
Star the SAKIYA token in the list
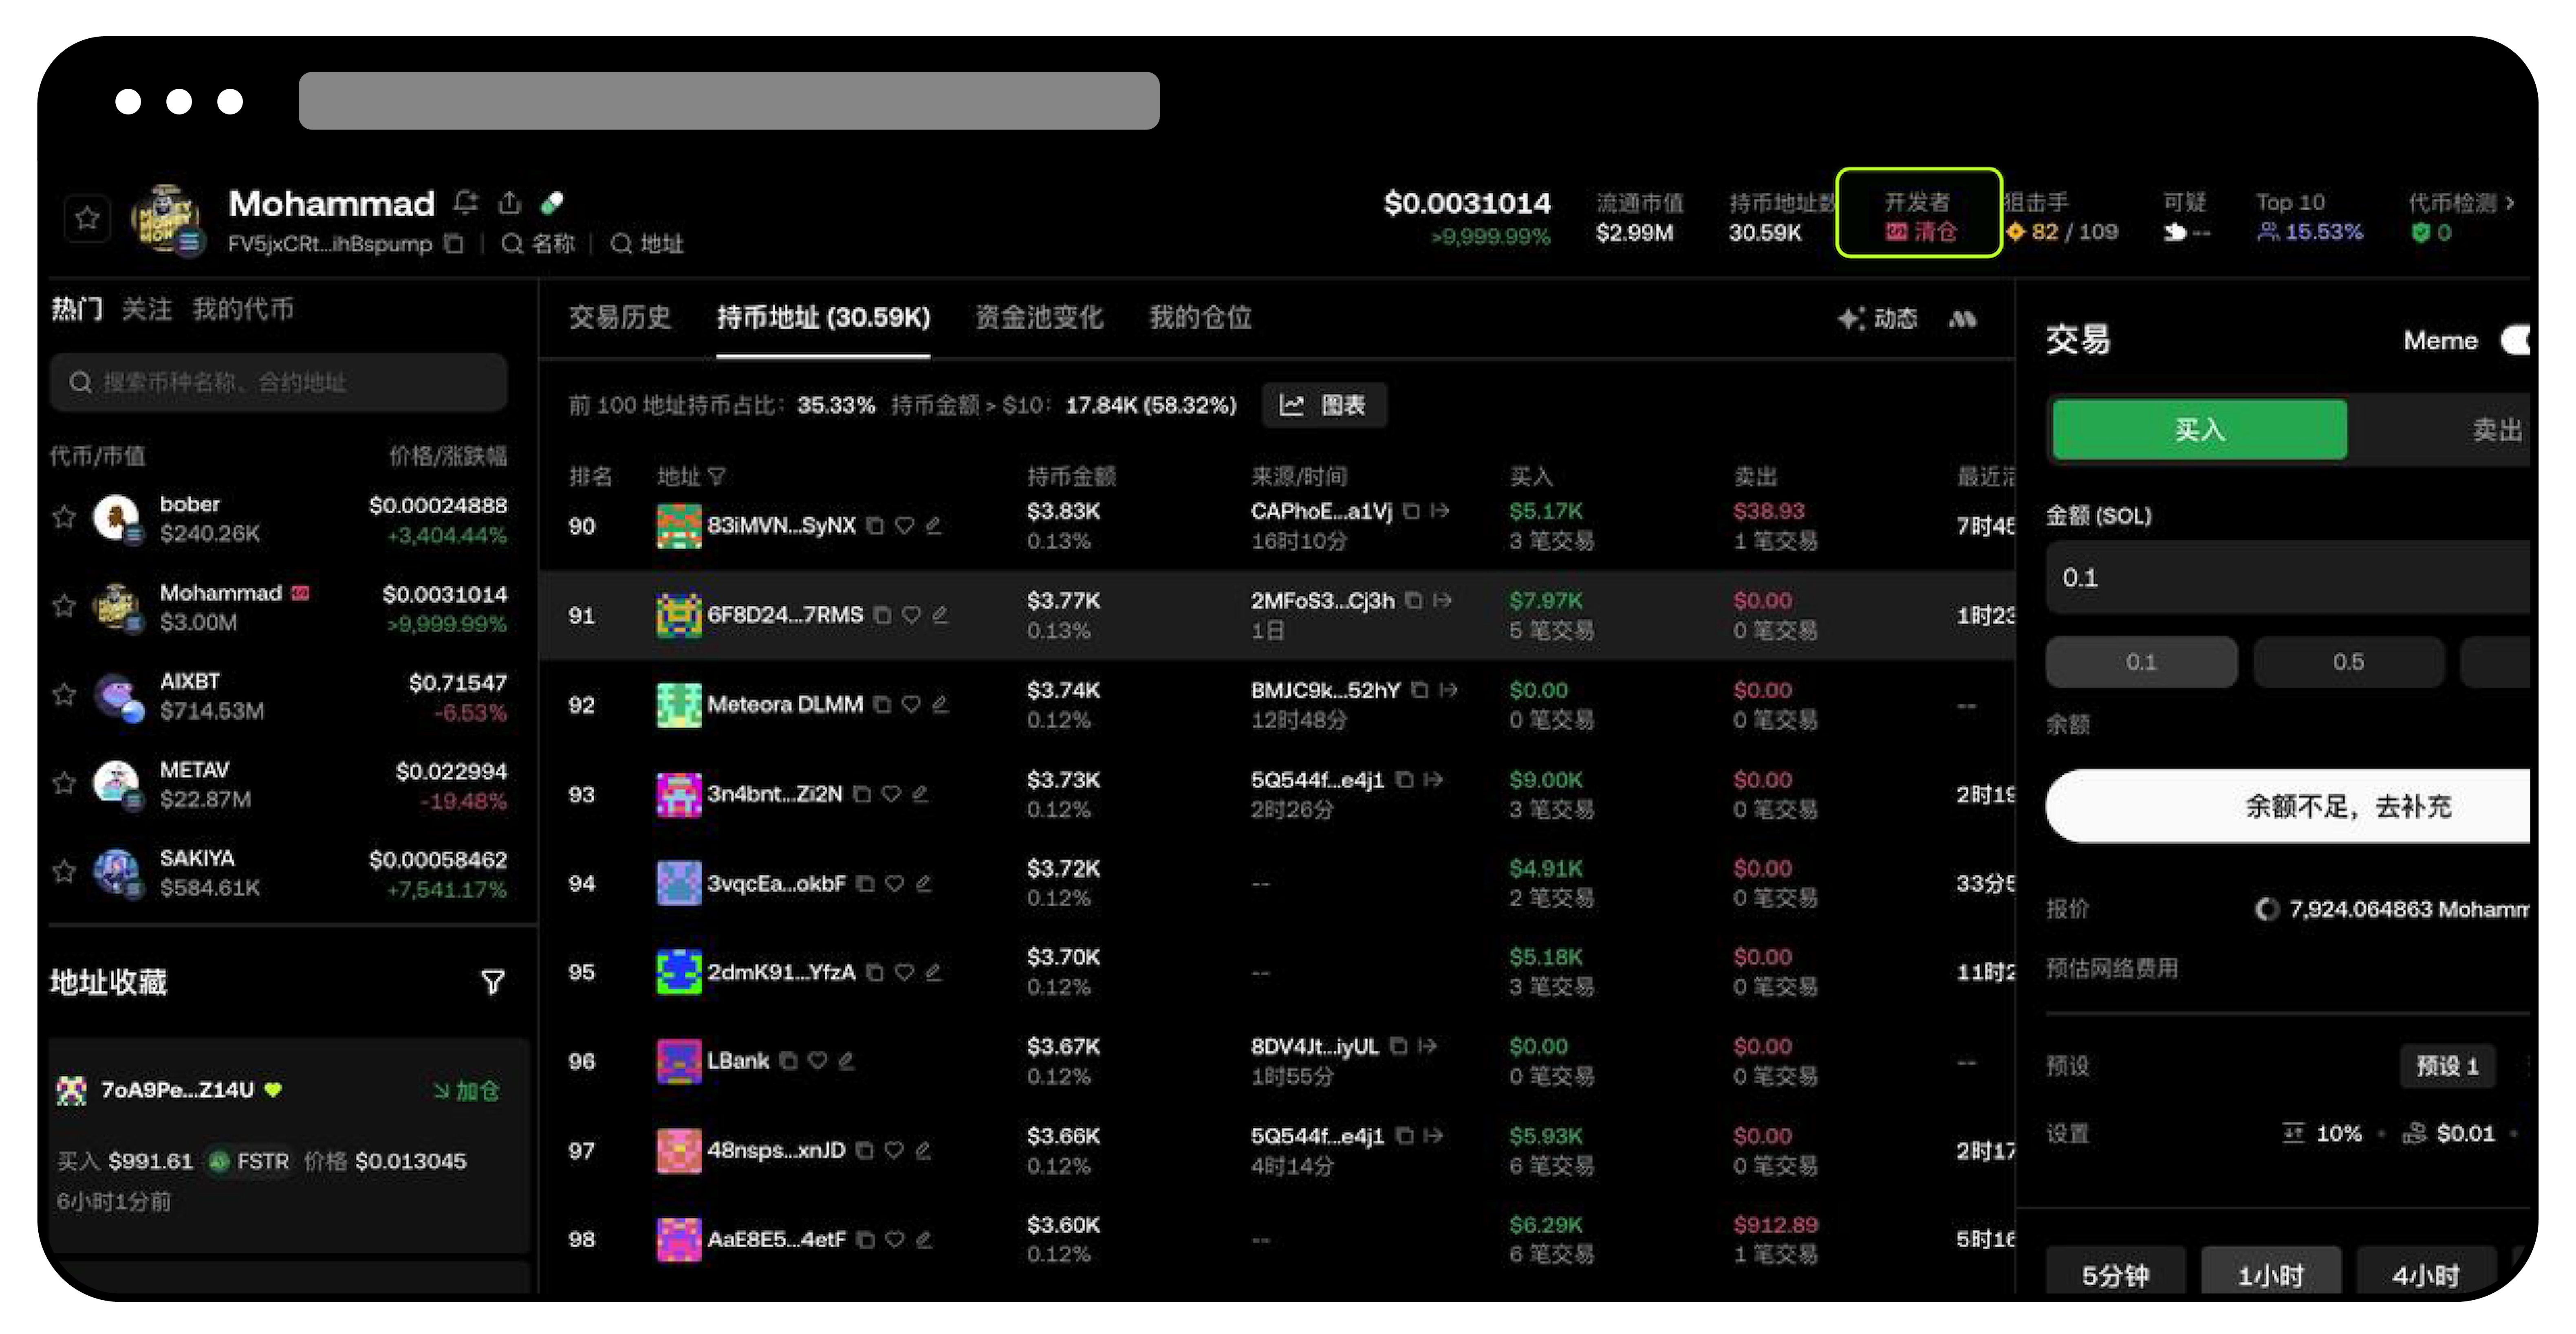(x=64, y=871)
